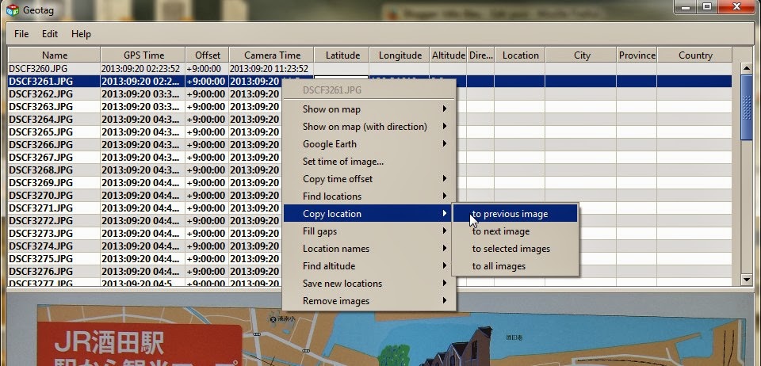Click the Geotag app icon in title bar
This screenshot has width=761, height=366.
point(13,9)
